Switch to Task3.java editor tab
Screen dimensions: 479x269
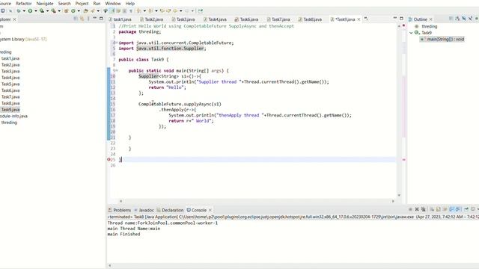(x=183, y=19)
